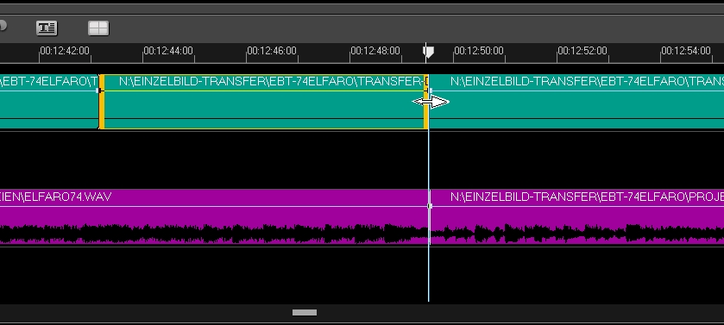Click the horizontal timeline scrollbar thumb
724x325 pixels.
click(x=305, y=313)
